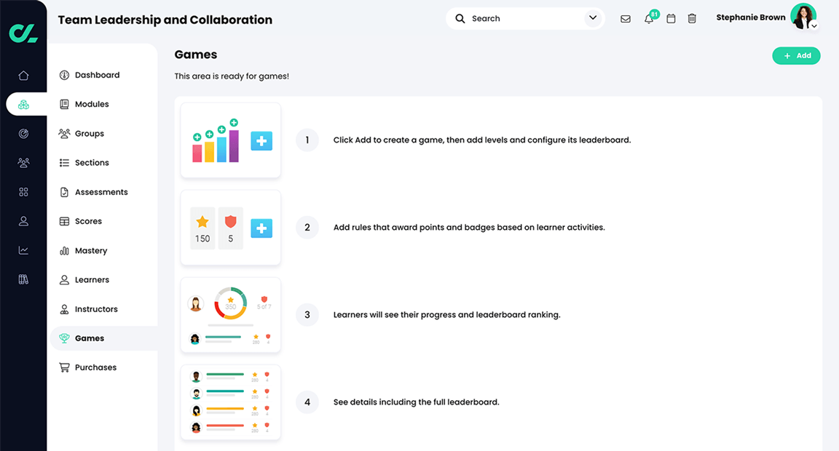Switch to the Games sidebar section
The width and height of the screenshot is (839, 451).
[x=90, y=338]
